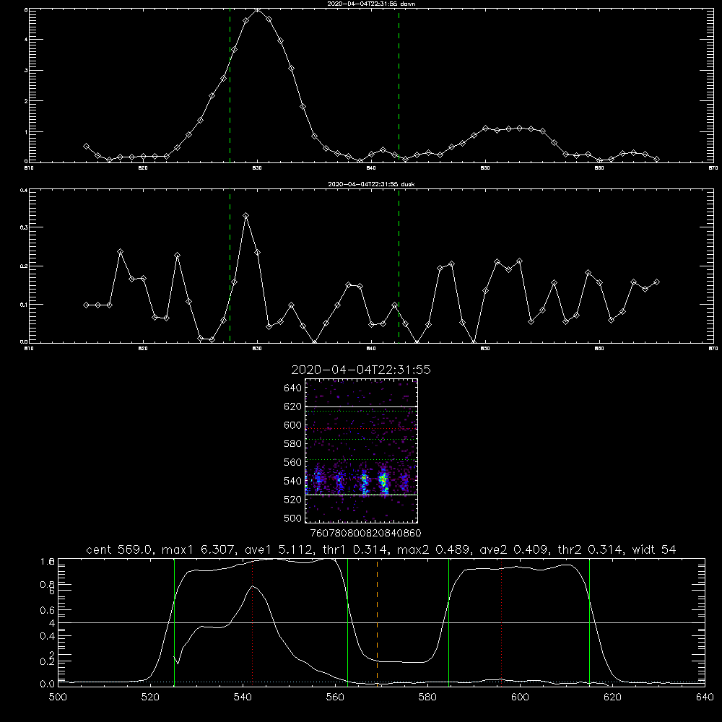Click the red dotted line near 542 in bottom plot
Viewport: 722px width, 722px height.
(252, 622)
